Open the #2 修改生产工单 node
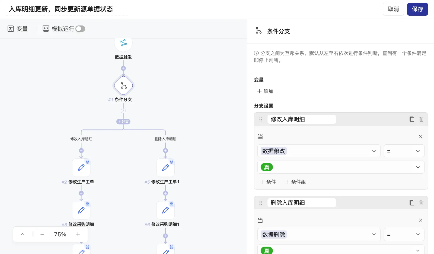 click(x=81, y=168)
